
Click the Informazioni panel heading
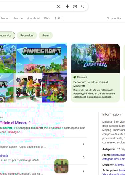112,114
